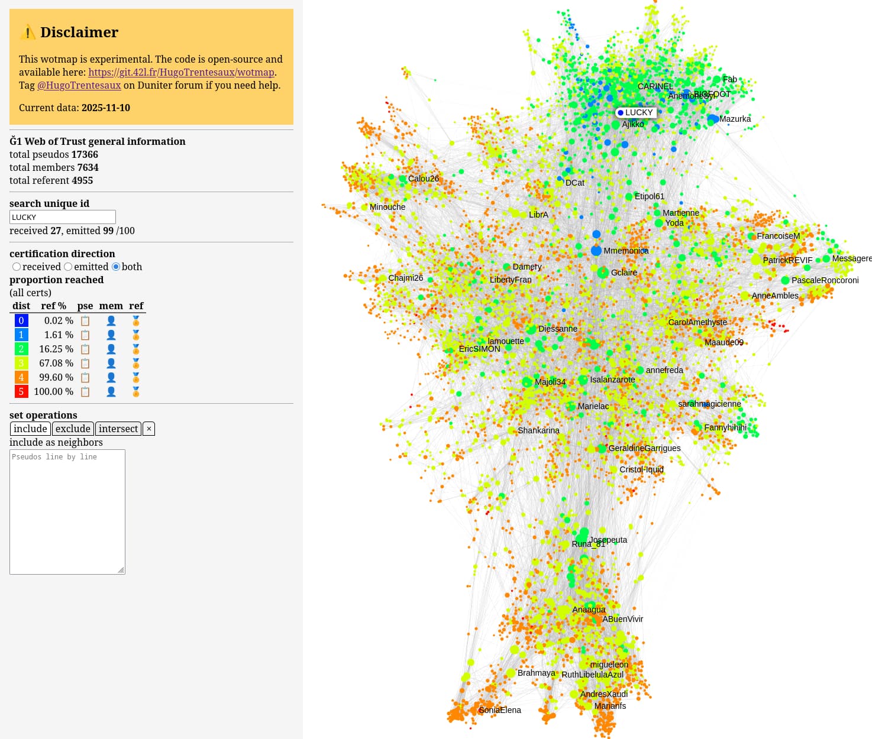Click clipboard icon in distance 3 row
The width and height of the screenshot is (872, 739).
click(85, 364)
